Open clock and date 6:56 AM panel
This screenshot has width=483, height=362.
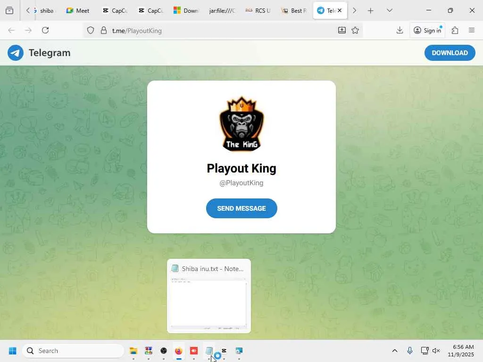461,351
